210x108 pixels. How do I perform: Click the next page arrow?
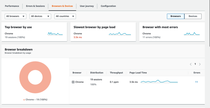200,64
